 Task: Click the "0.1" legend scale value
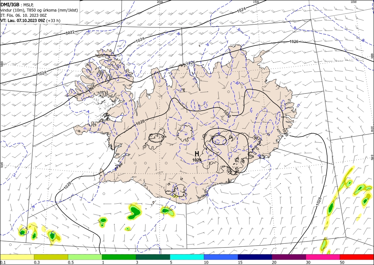click(x=3, y=262)
